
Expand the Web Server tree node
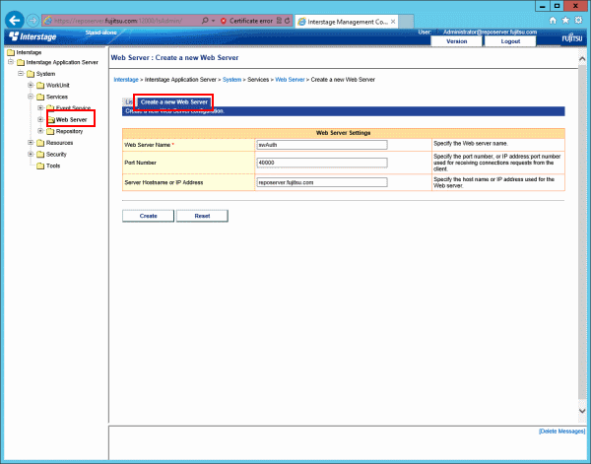[40, 119]
